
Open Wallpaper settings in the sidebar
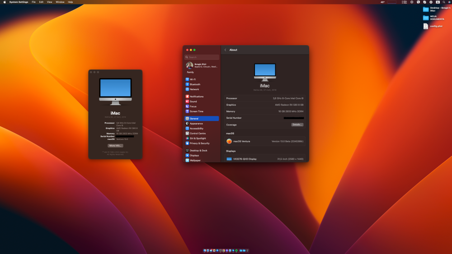pyautogui.click(x=201, y=160)
